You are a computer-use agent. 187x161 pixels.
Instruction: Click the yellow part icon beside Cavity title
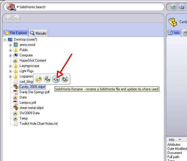coord(172,22)
